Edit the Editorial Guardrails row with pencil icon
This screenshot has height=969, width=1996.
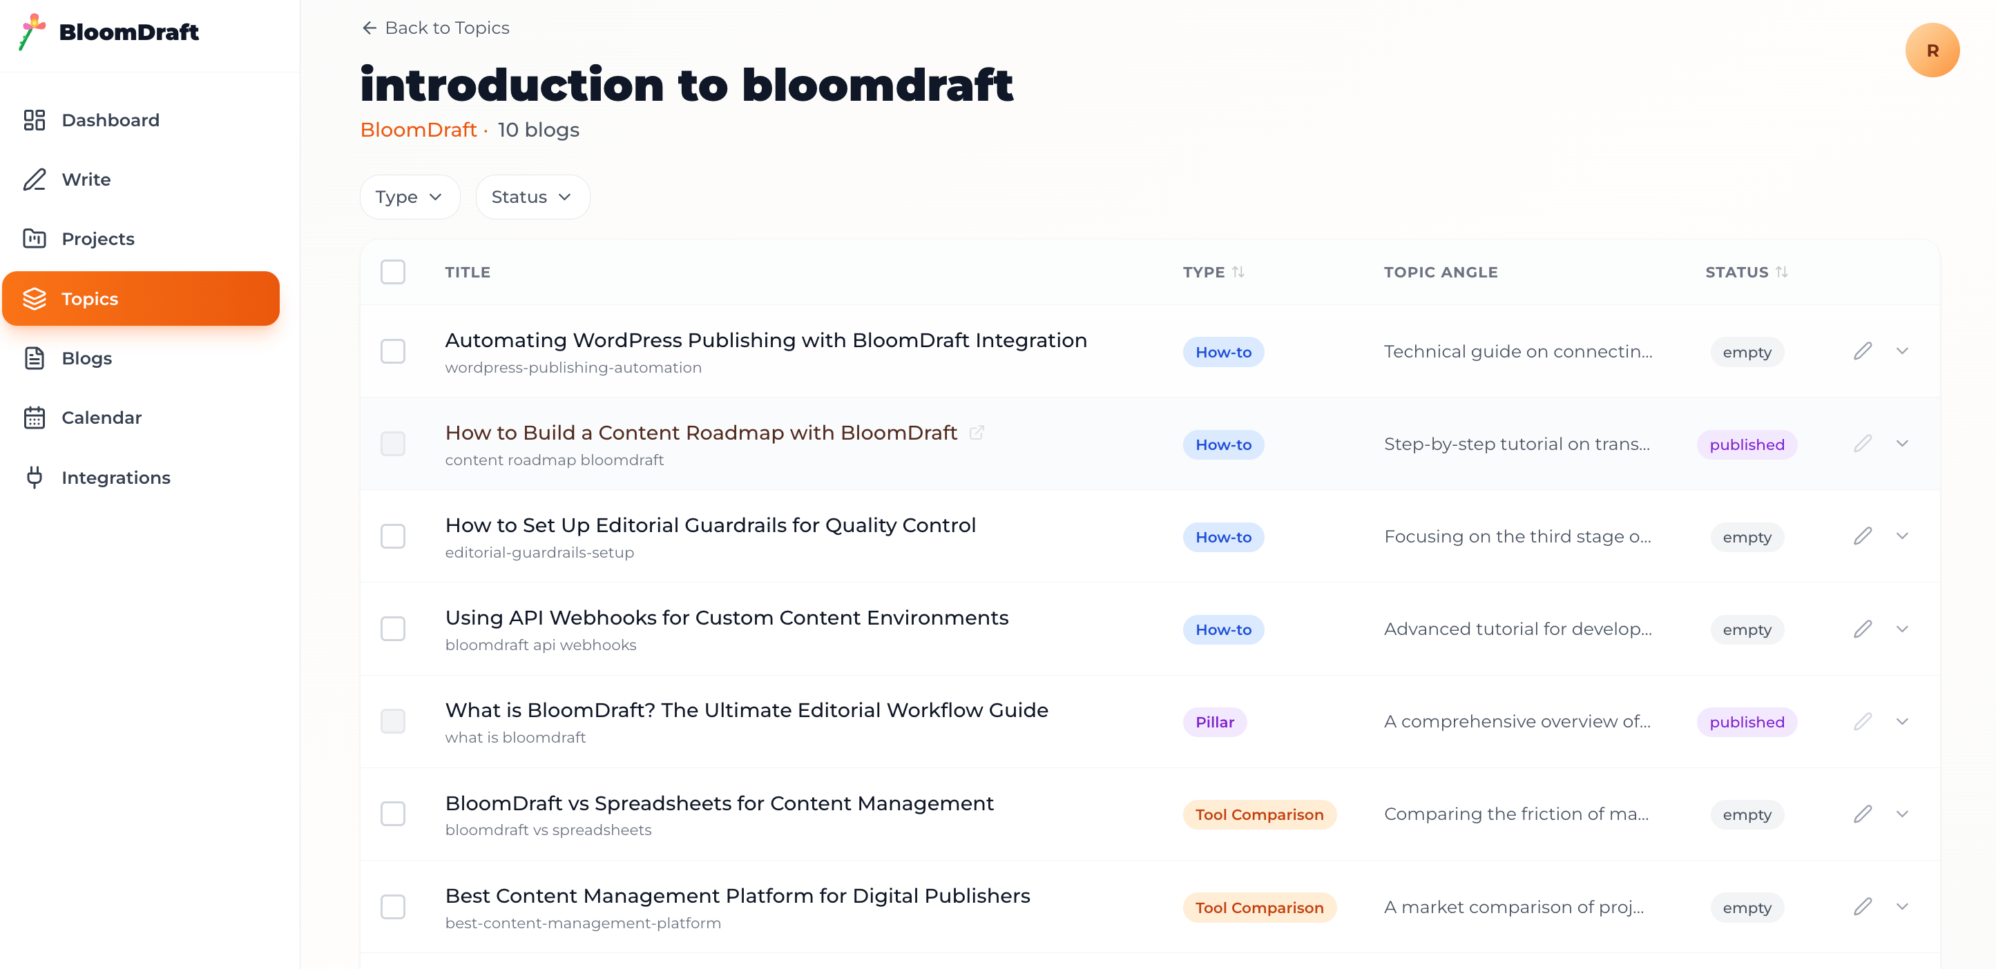(1862, 537)
